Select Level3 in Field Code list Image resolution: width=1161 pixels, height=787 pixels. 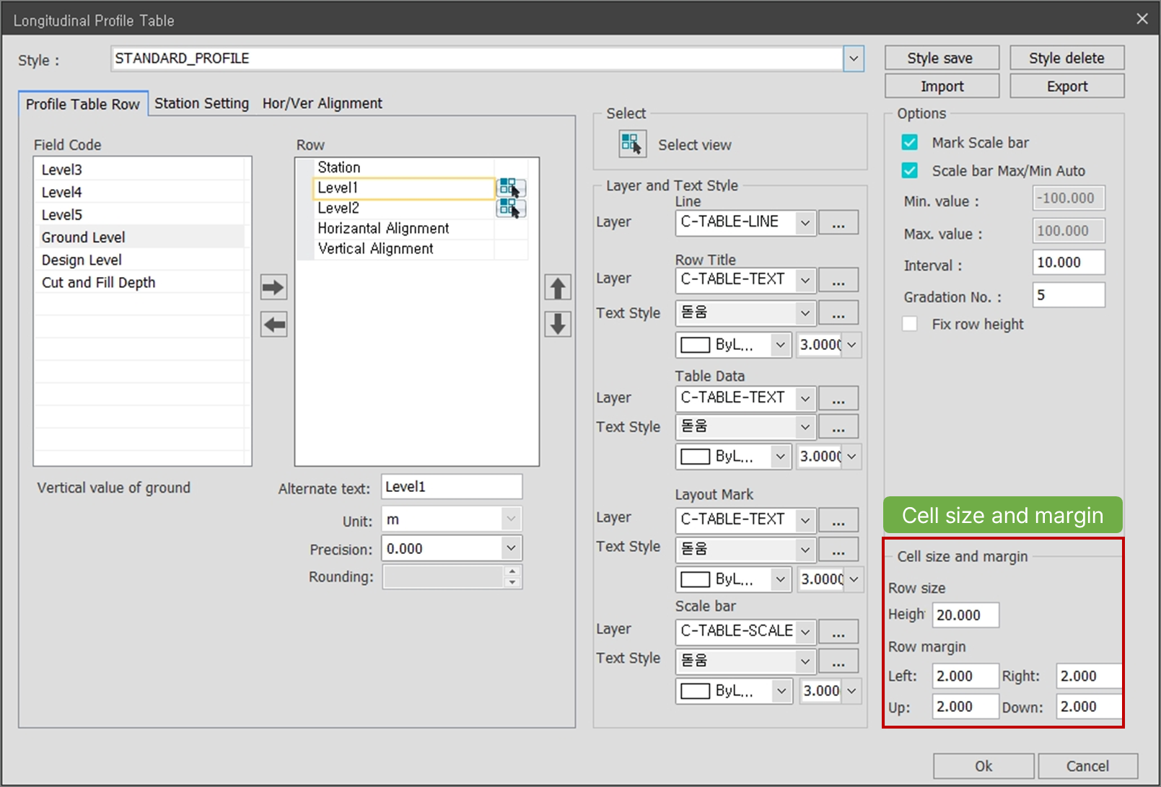click(x=139, y=170)
